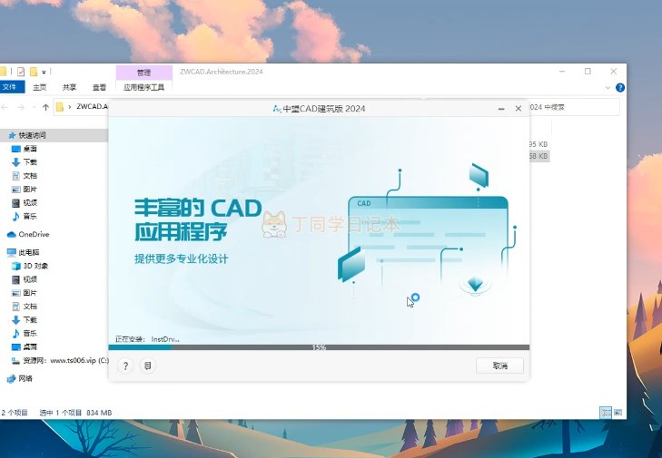Open 桌面 under quick access
Viewport: 662px width, 458px height.
[25, 149]
